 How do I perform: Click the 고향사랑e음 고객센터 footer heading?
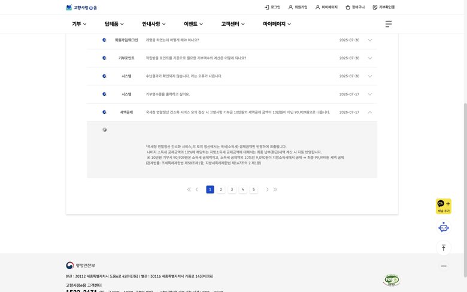coord(84,285)
